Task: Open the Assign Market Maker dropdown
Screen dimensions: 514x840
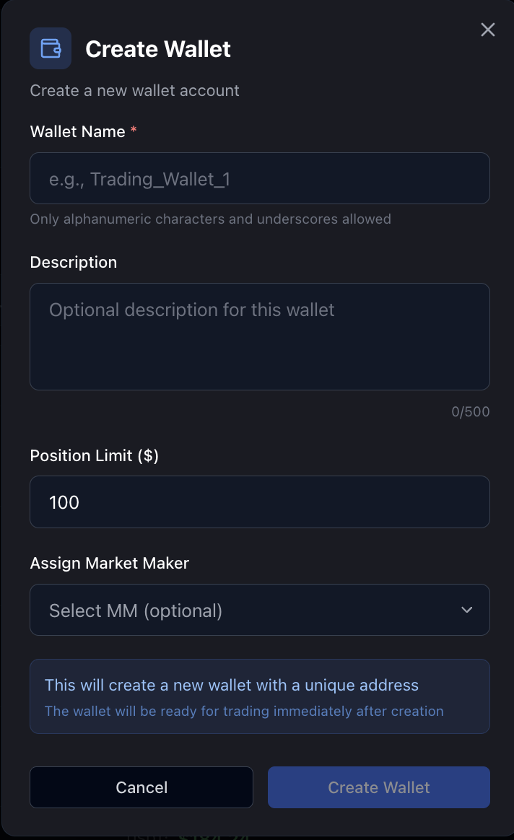Action: click(x=260, y=610)
